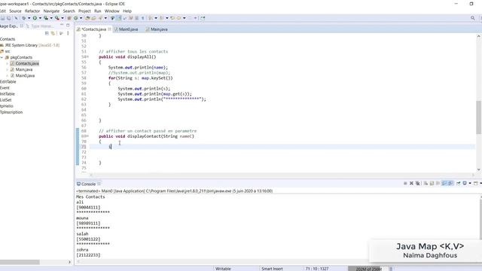The image size is (482, 271).
Task: Click the Display Selected Console monitor icon
Action: [x=465, y=184]
